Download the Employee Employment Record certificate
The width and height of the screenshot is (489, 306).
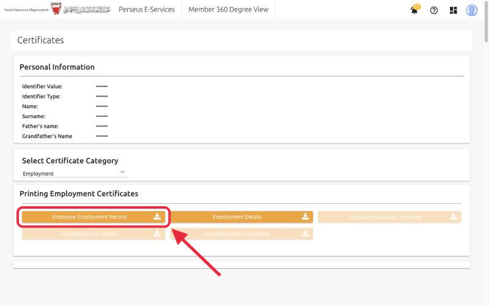tap(94, 217)
